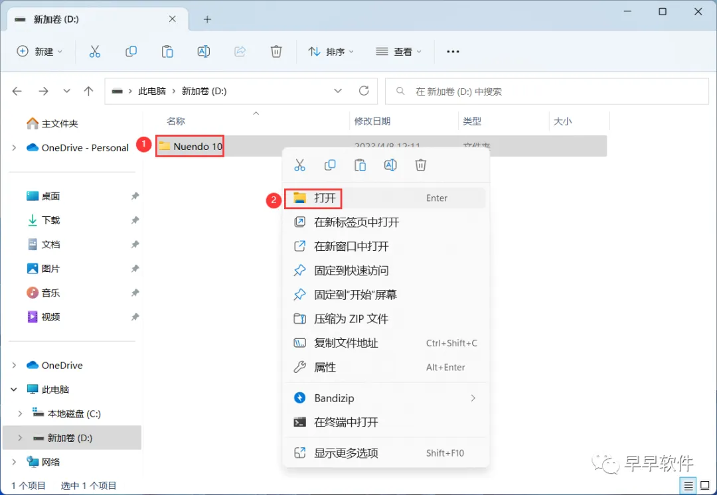Screen dimensions: 717x495
Task: Close the 新加卷 (D:) tab
Action: [173, 19]
